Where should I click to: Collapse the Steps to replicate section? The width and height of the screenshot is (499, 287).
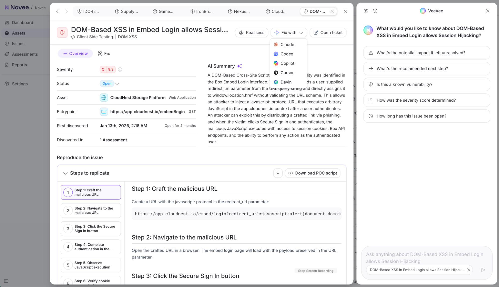pyautogui.click(x=65, y=173)
